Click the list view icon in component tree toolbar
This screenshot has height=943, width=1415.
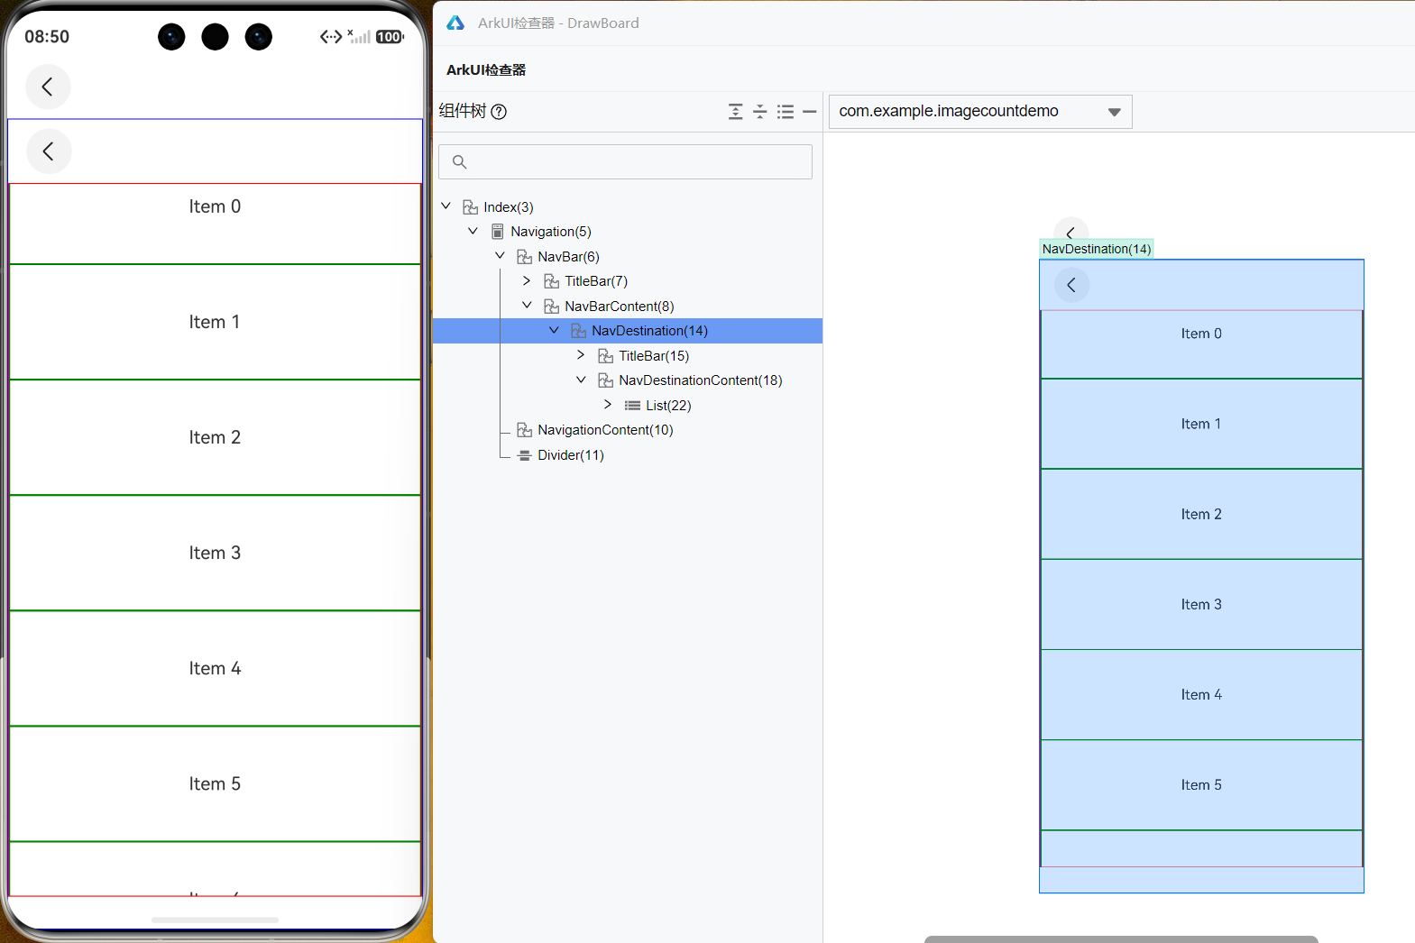click(786, 112)
